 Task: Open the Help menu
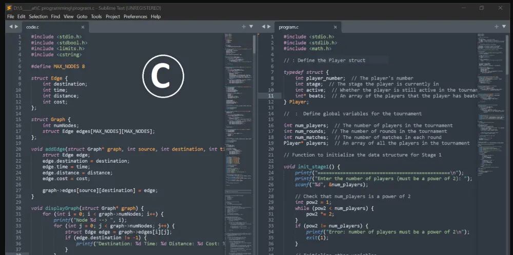click(156, 16)
